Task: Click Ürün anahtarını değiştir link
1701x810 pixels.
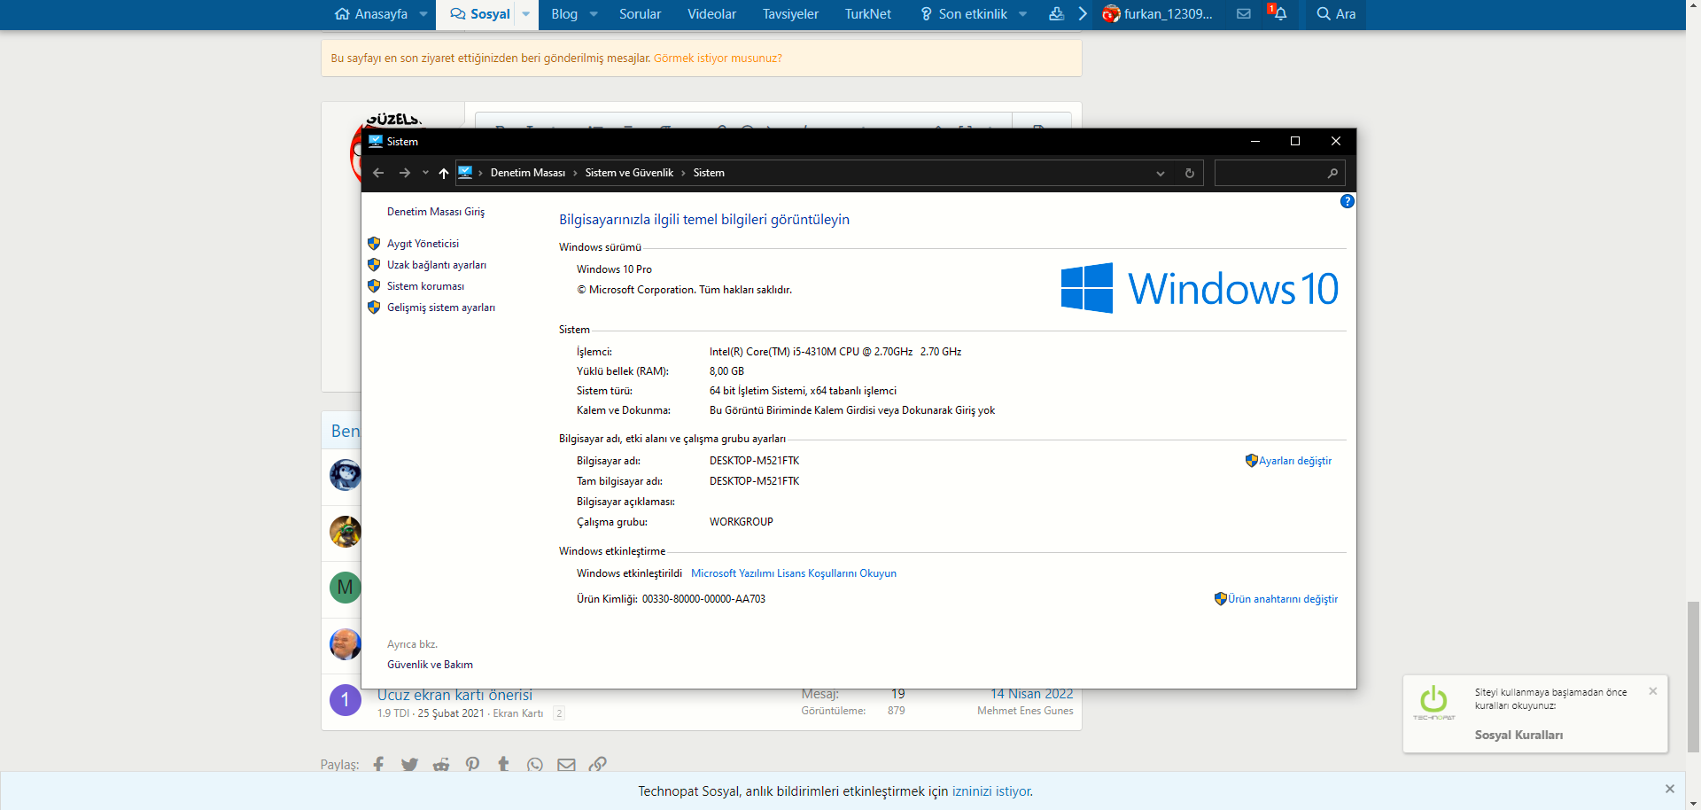Action: pyautogui.click(x=1282, y=599)
